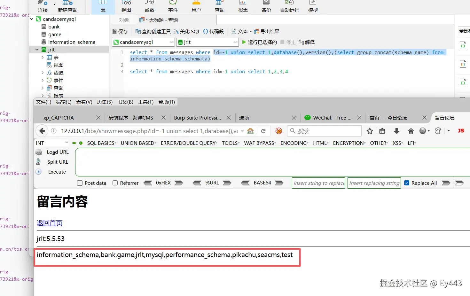
Task: Open the 查询创建工具 query builder
Action: coord(153,31)
